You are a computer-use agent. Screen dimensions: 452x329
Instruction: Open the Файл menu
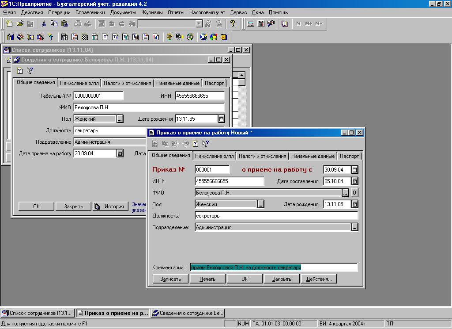click(9, 12)
